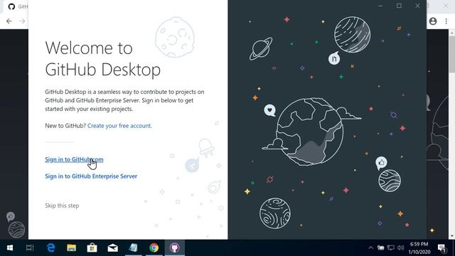Open the Chrome three-dot menu

click(x=446, y=21)
